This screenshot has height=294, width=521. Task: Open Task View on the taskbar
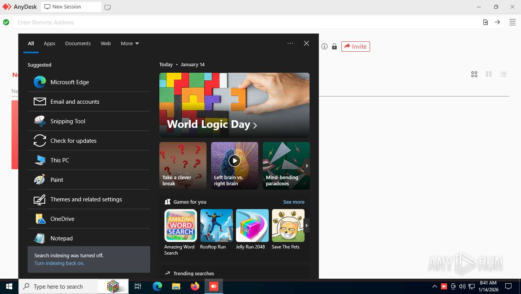pyautogui.click(x=138, y=286)
